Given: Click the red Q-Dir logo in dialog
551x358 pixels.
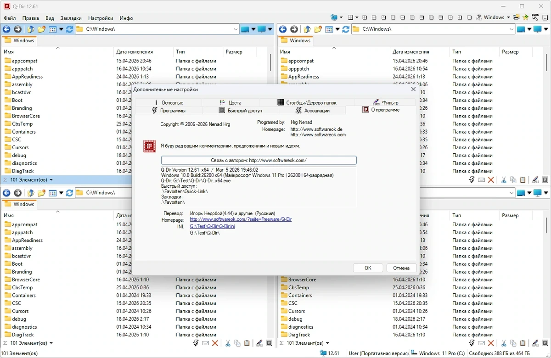Looking at the screenshot, I should click(x=149, y=146).
